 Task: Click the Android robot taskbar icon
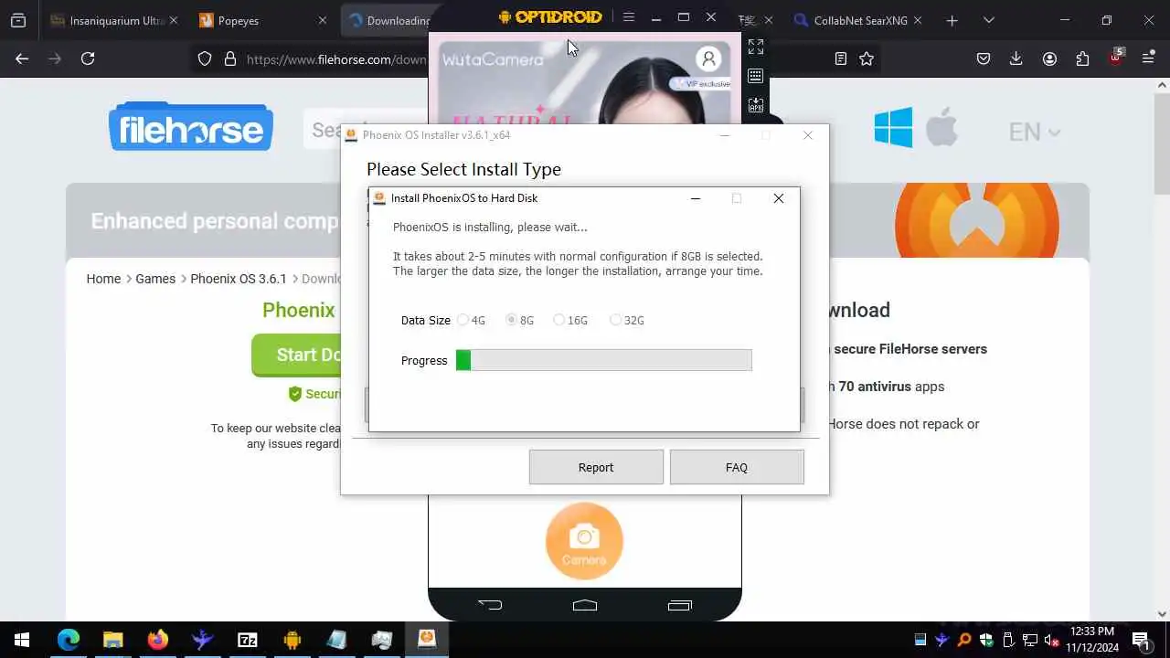[292, 640]
